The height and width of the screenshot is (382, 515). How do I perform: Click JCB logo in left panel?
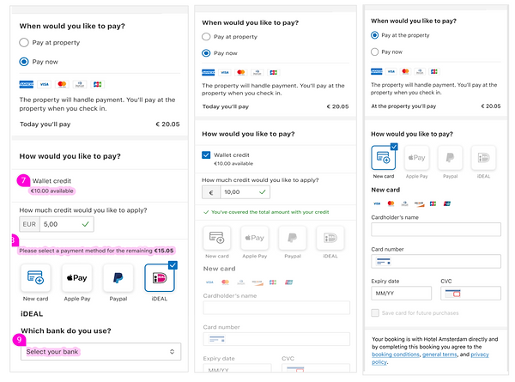98,84
